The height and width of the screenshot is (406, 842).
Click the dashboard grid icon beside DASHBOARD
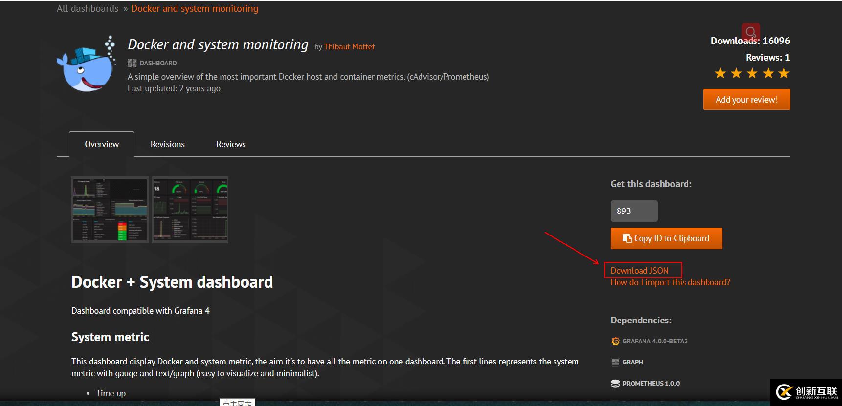point(132,63)
